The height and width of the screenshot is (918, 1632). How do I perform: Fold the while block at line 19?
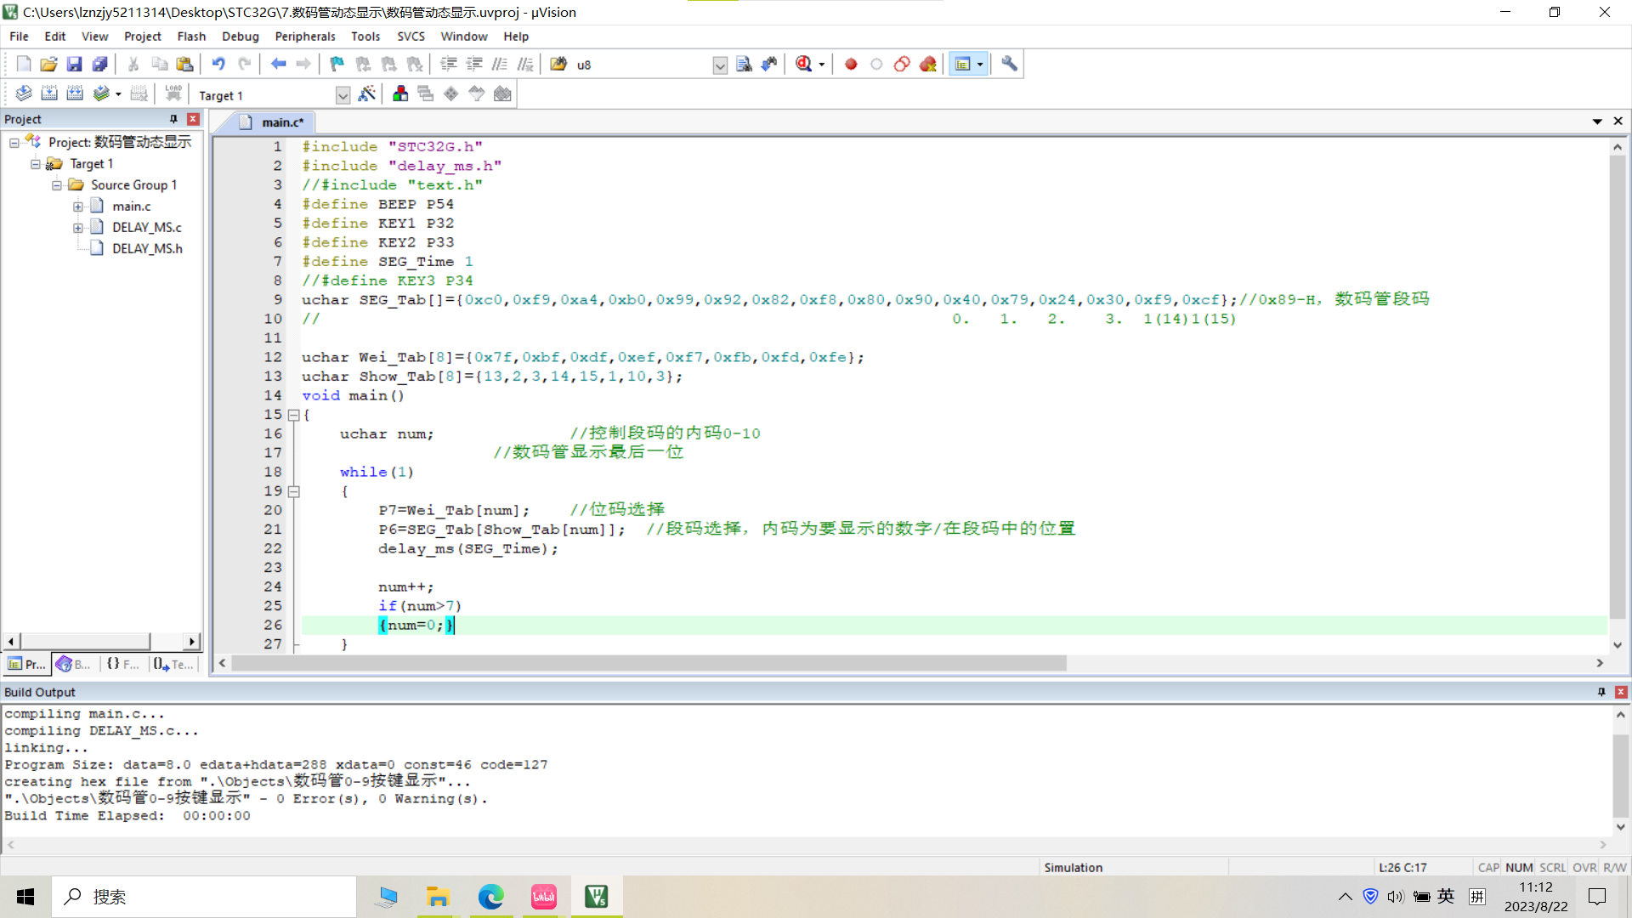(293, 491)
